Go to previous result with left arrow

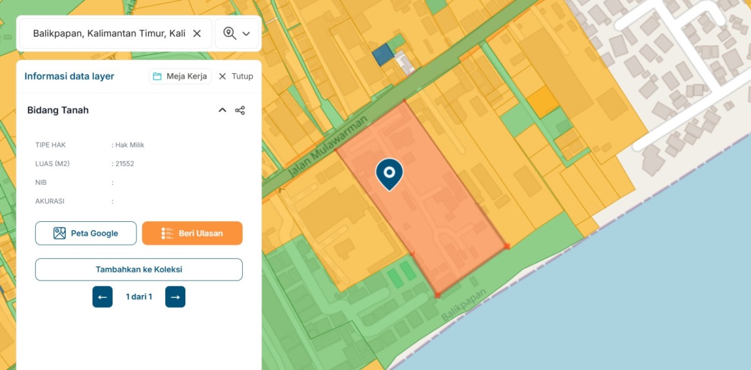click(x=103, y=297)
